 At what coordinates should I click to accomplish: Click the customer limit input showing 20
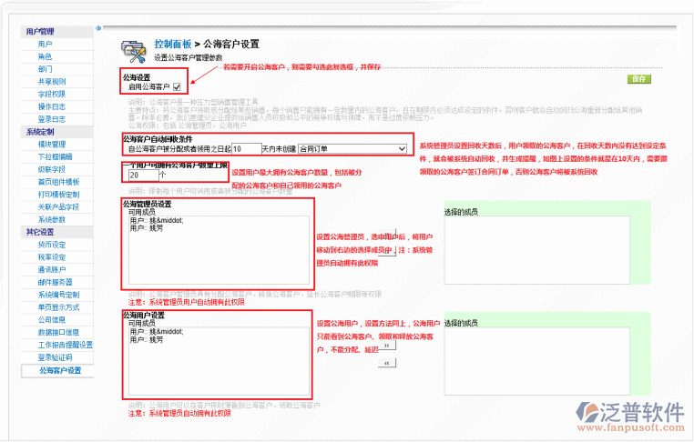[143, 175]
